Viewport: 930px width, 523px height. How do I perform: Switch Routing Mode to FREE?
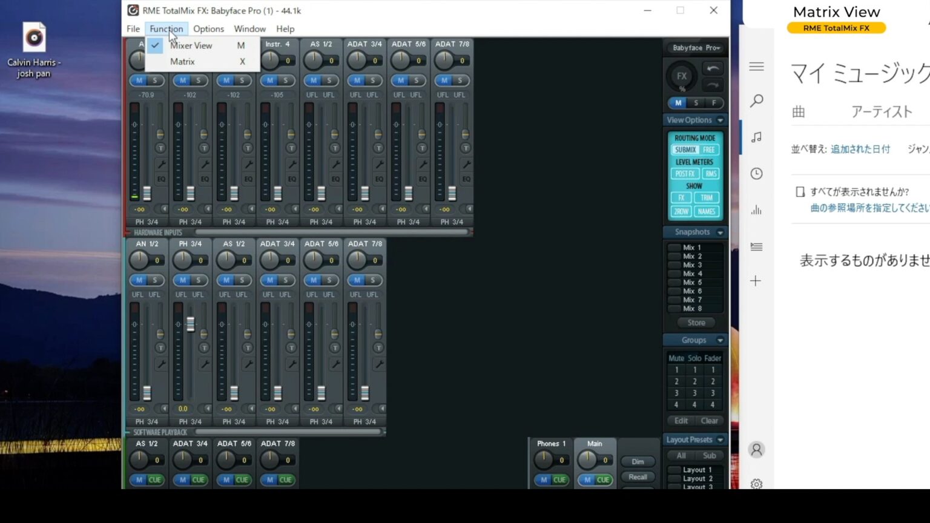[x=708, y=149]
